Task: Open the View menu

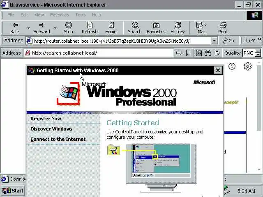Action: coord(39,15)
